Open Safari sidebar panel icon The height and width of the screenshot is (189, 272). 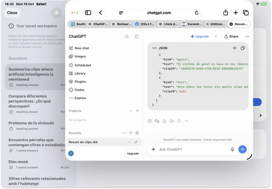click(x=88, y=13)
